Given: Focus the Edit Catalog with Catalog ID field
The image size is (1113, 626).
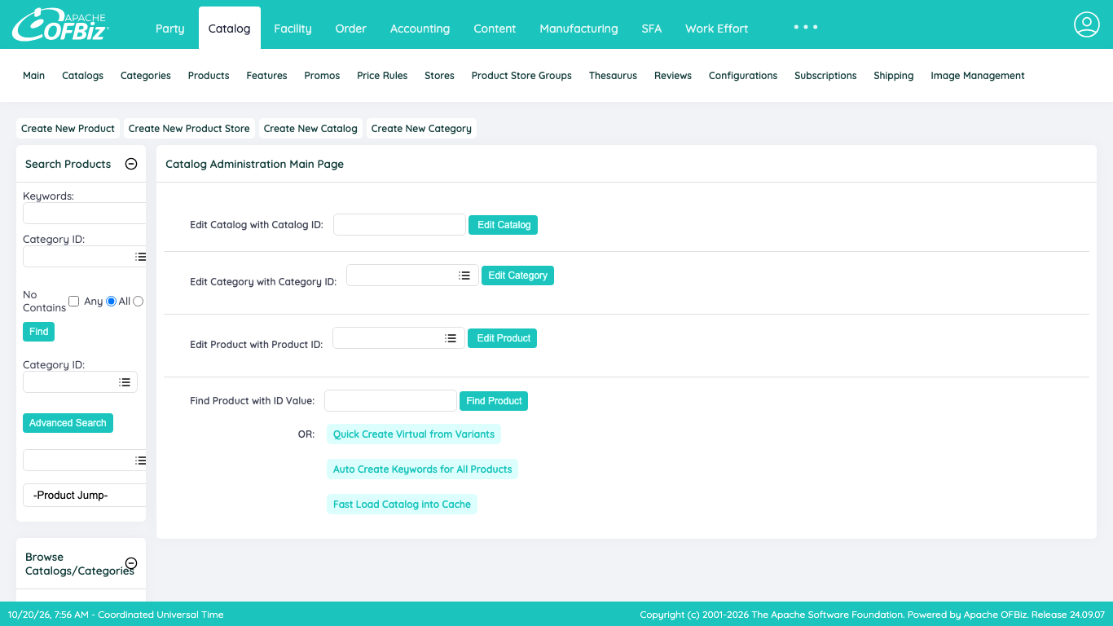Looking at the screenshot, I should click(399, 225).
